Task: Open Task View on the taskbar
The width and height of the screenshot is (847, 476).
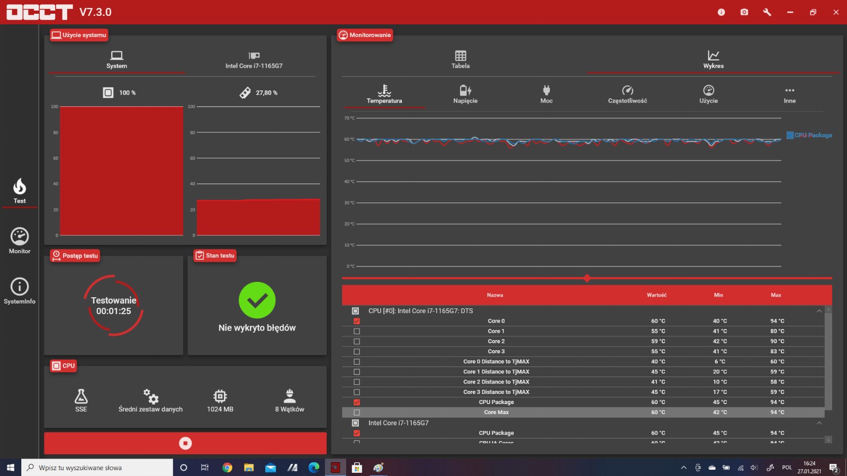Action: [x=205, y=468]
